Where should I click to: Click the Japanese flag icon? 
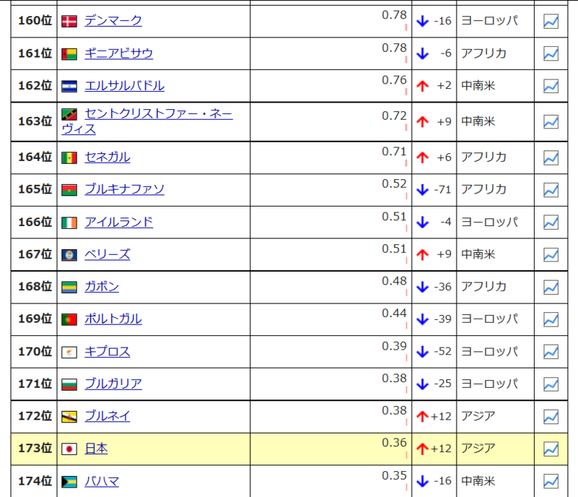pos(71,448)
